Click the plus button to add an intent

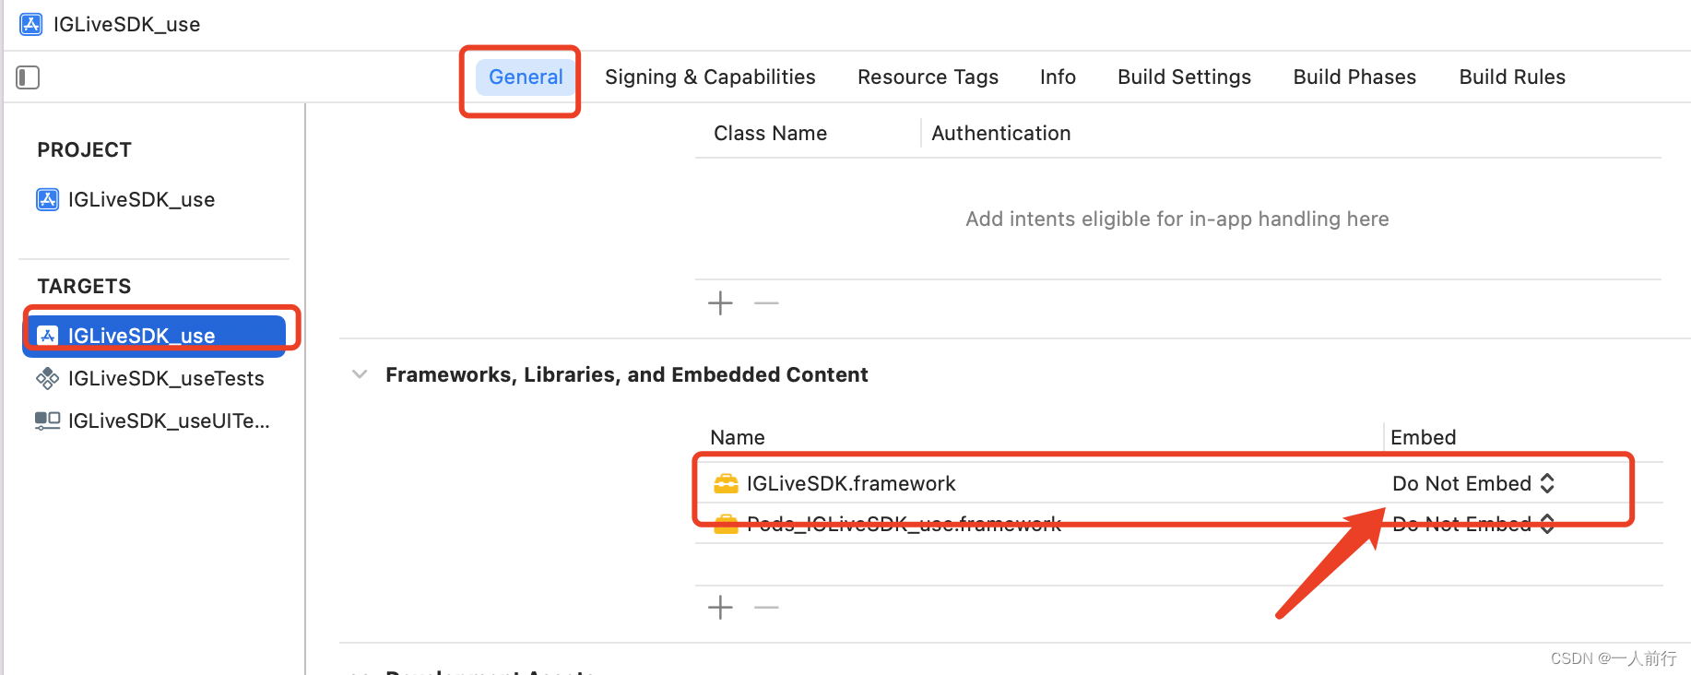pos(720,302)
